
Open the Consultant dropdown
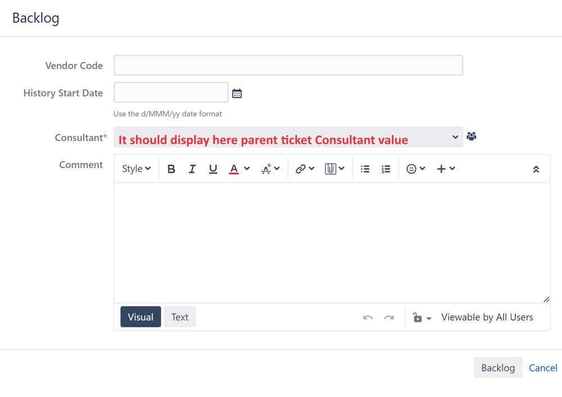[455, 136]
